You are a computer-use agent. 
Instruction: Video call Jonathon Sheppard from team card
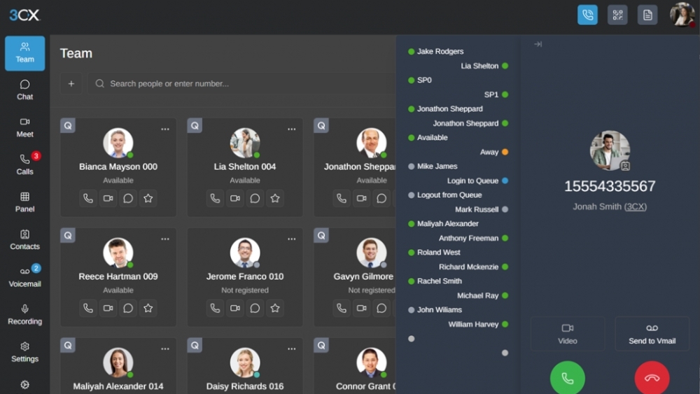362,198
